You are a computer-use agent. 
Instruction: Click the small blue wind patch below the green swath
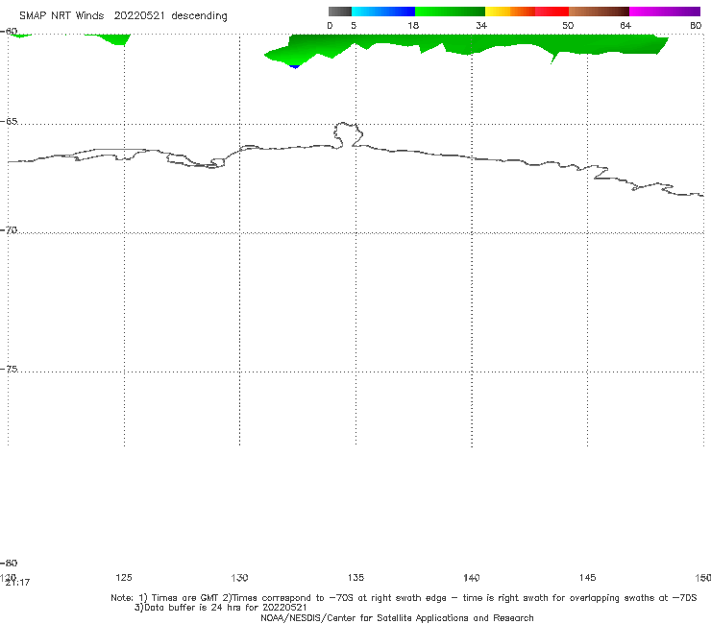(x=295, y=66)
